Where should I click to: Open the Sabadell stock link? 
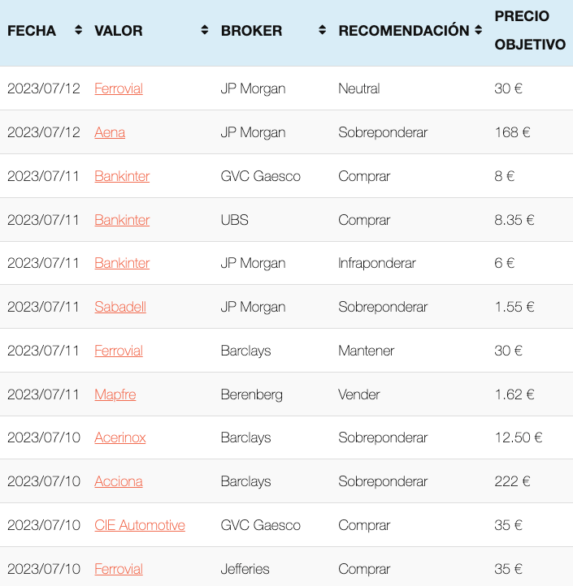(119, 307)
